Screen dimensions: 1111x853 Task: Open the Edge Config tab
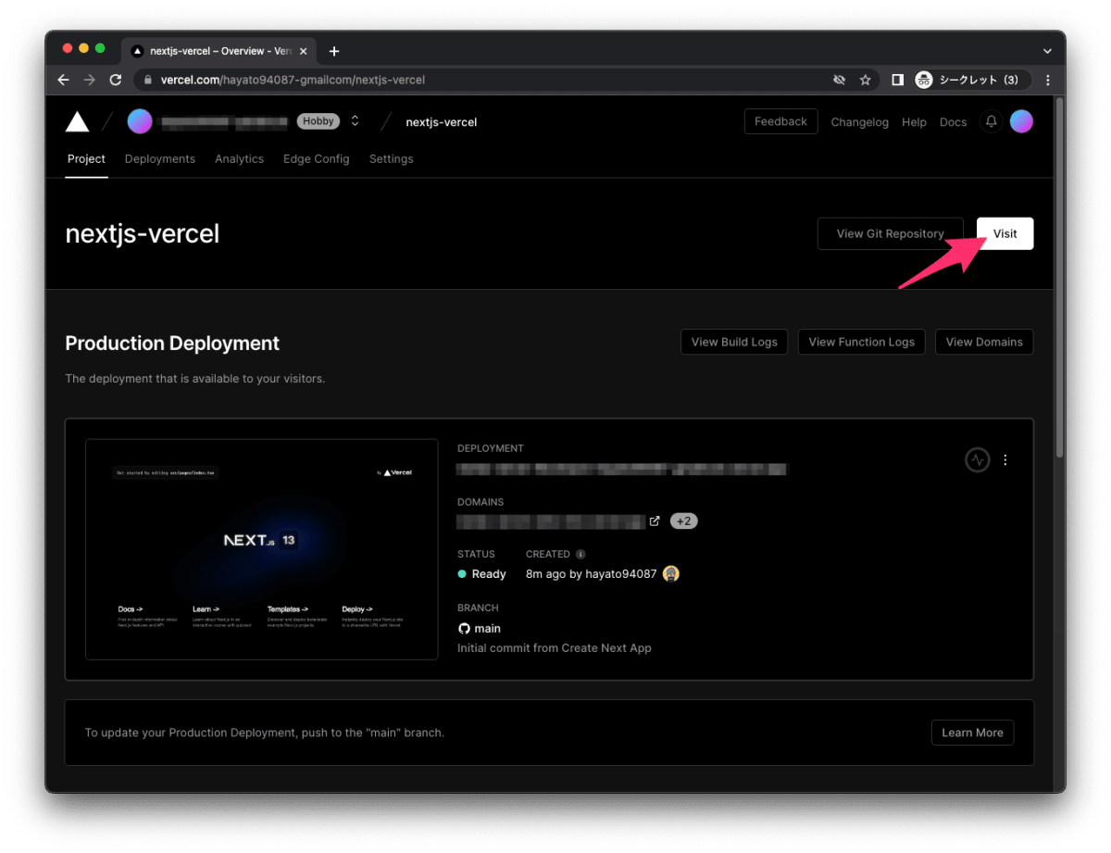317,159
